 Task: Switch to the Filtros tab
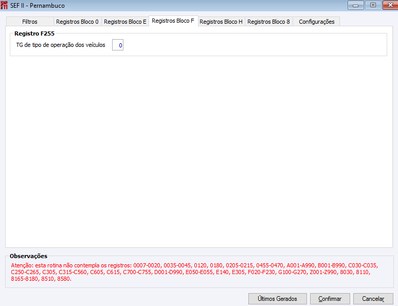(30, 22)
